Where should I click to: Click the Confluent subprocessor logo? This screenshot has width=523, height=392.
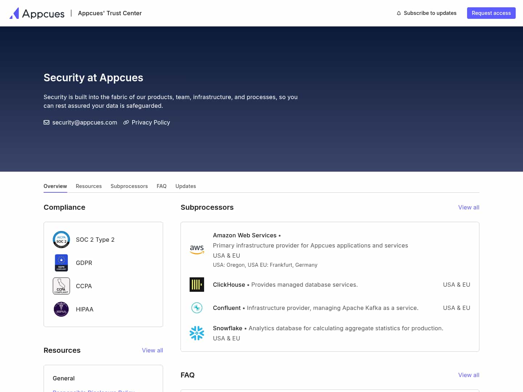197,308
